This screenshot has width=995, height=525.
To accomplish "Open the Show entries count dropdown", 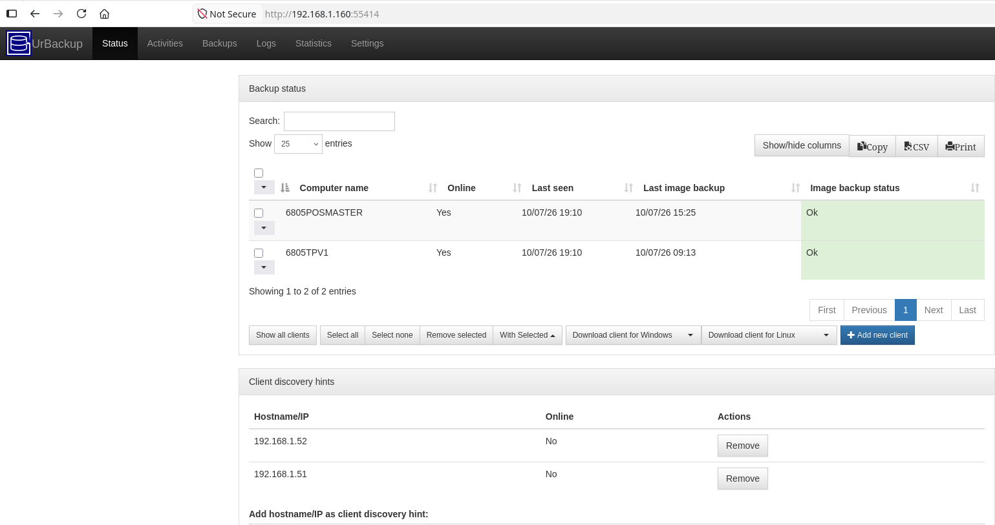I will pyautogui.click(x=298, y=144).
